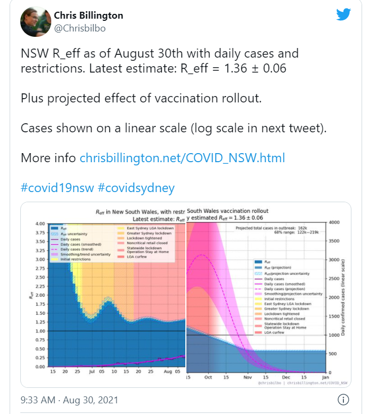Click the R_eff blue legend swatch in left chart
This screenshot has height=414, width=384.
[54, 228]
